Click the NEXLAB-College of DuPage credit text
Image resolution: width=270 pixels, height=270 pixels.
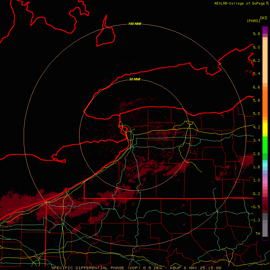point(239,3)
